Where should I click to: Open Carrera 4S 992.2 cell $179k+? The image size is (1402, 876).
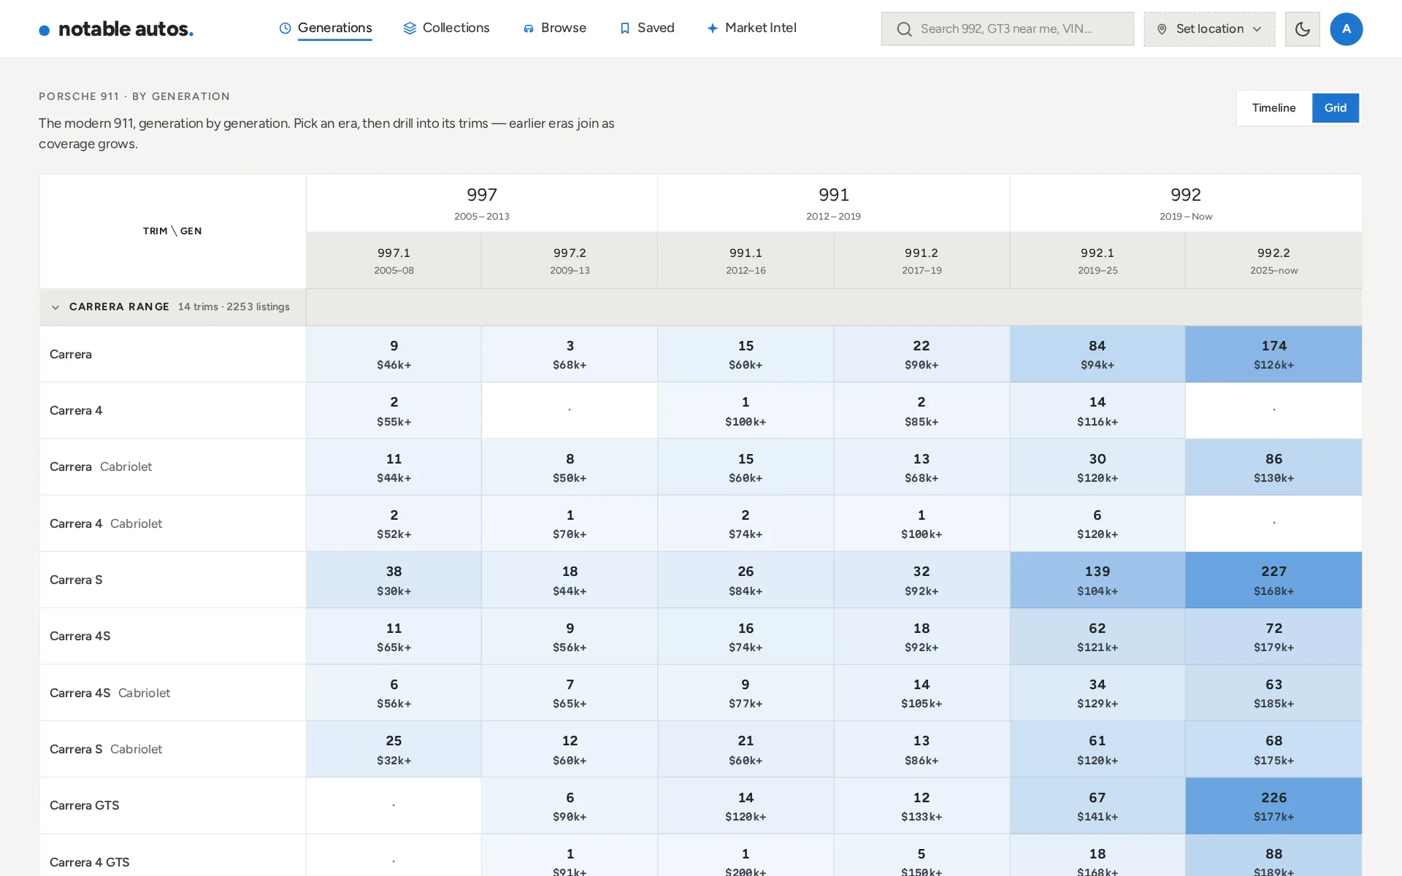[1273, 637]
